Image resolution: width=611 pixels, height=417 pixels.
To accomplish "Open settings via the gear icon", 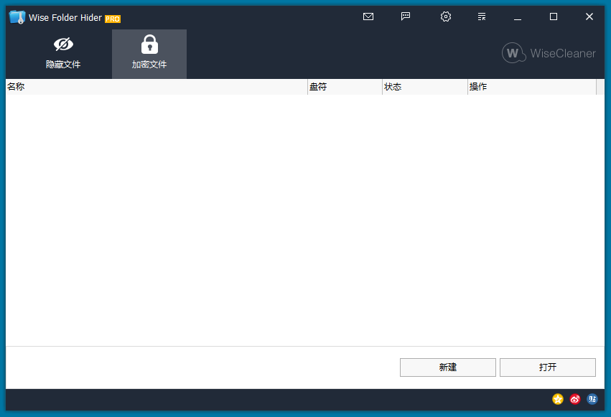I will click(x=445, y=17).
